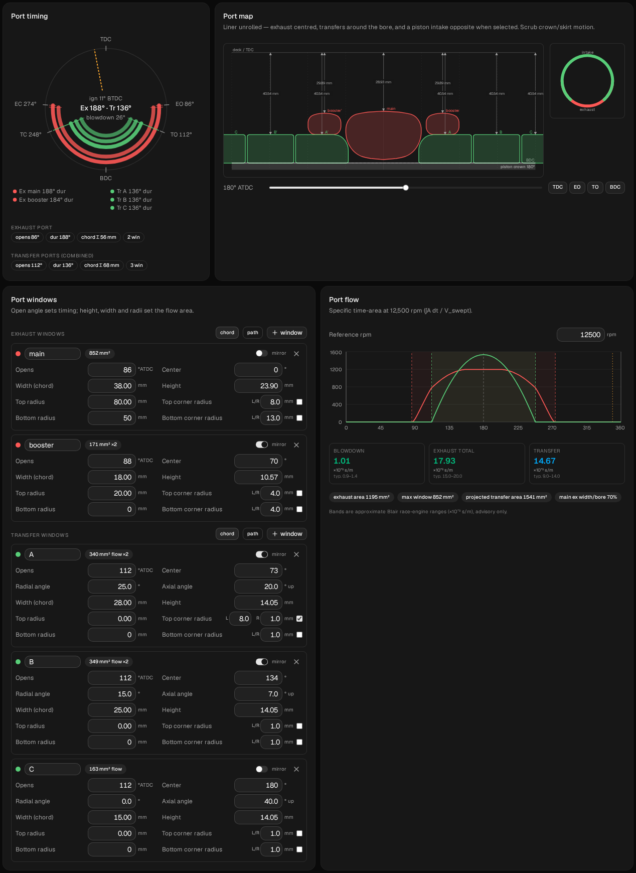Select path mode for transfer windows
This screenshot has width=636, height=873.
[x=253, y=534]
